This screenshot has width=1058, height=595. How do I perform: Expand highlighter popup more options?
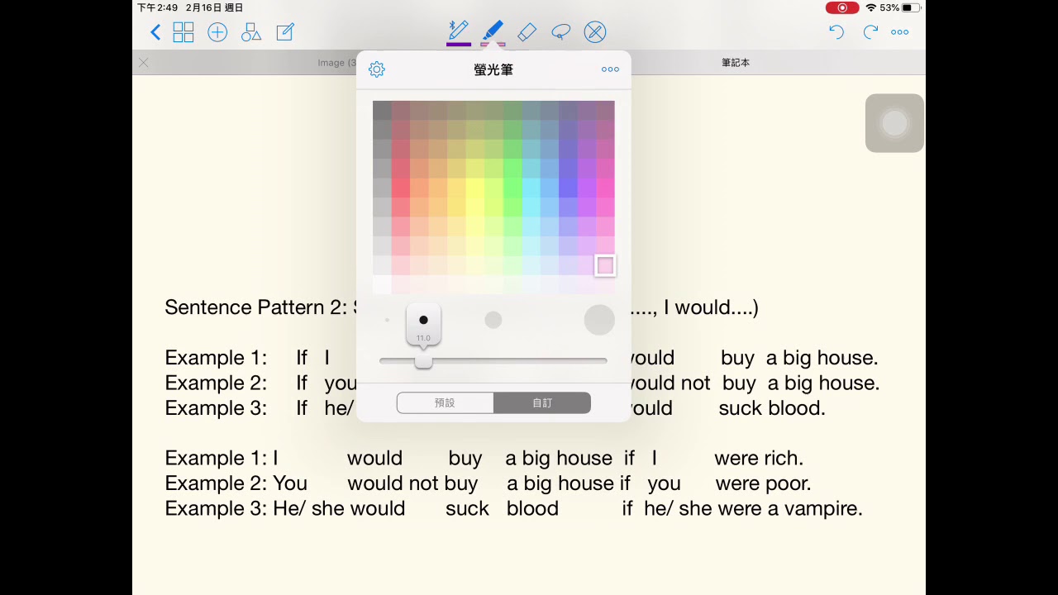(610, 69)
